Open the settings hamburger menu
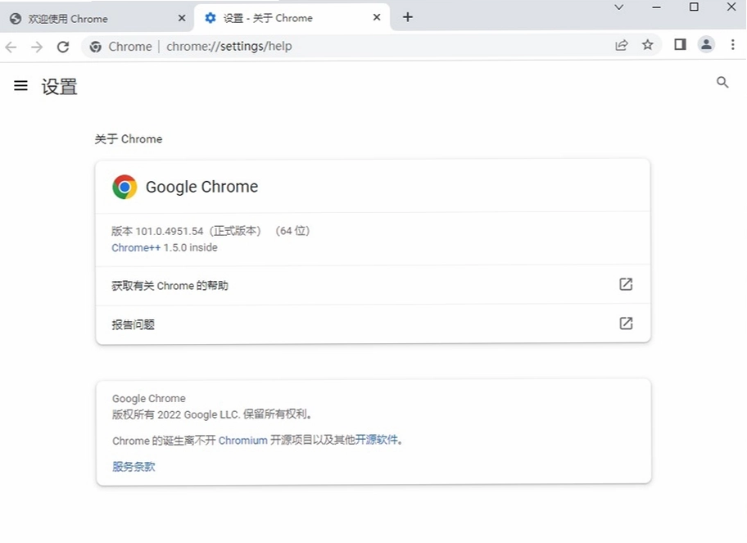This screenshot has width=747, height=543. click(20, 86)
